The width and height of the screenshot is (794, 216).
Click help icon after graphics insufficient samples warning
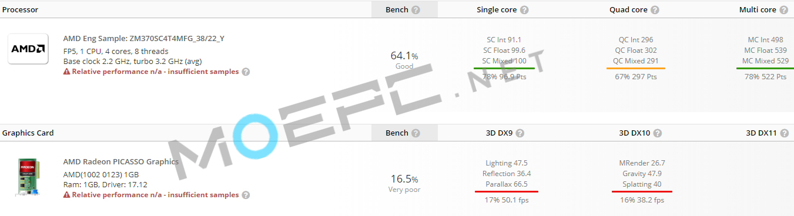(x=246, y=195)
